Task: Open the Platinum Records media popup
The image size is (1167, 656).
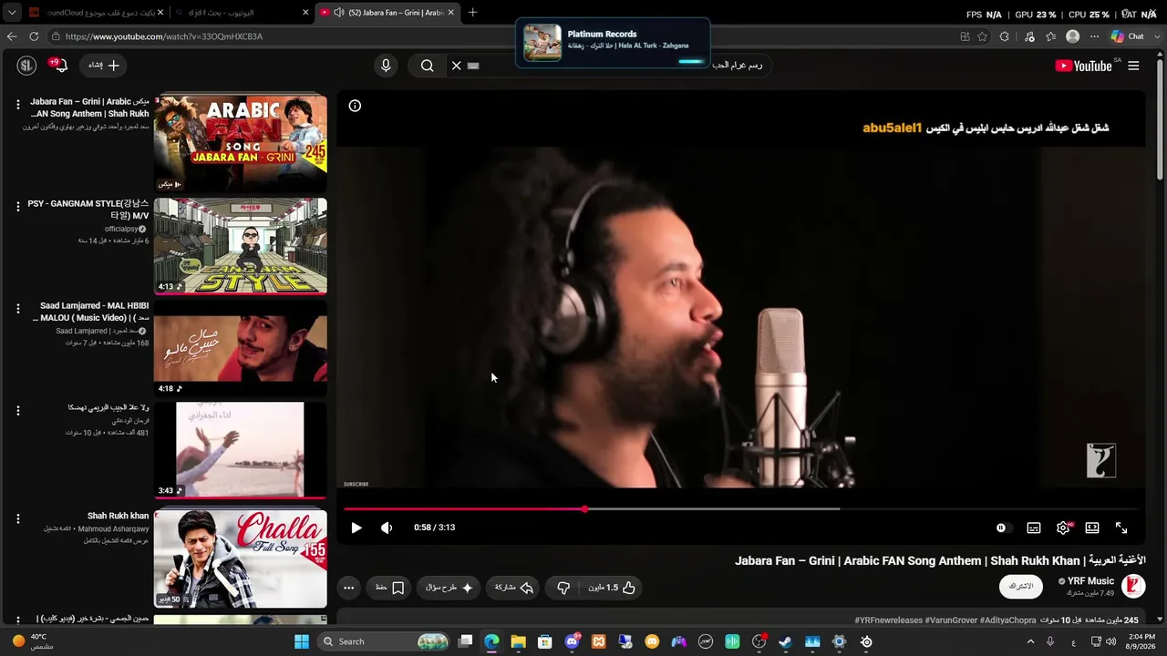Action: point(613,42)
